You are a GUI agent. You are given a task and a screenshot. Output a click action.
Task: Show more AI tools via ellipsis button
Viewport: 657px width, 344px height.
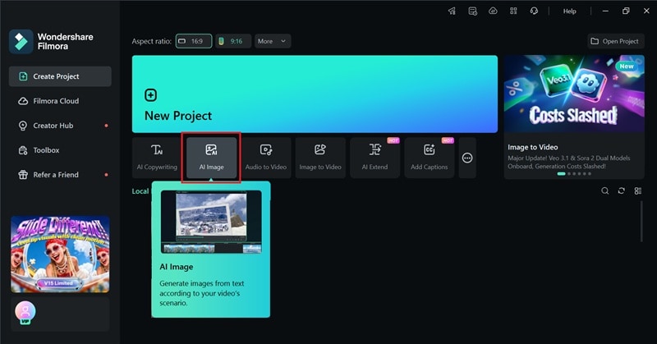(467, 158)
